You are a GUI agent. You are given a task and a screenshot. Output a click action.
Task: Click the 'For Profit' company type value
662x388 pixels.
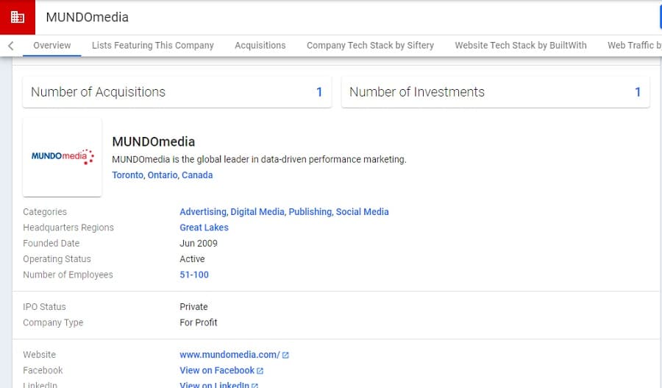[x=199, y=322]
